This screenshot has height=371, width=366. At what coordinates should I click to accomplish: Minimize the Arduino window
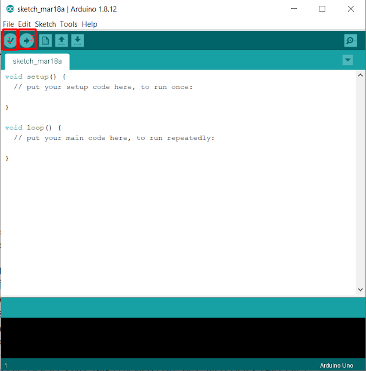pyautogui.click(x=294, y=9)
